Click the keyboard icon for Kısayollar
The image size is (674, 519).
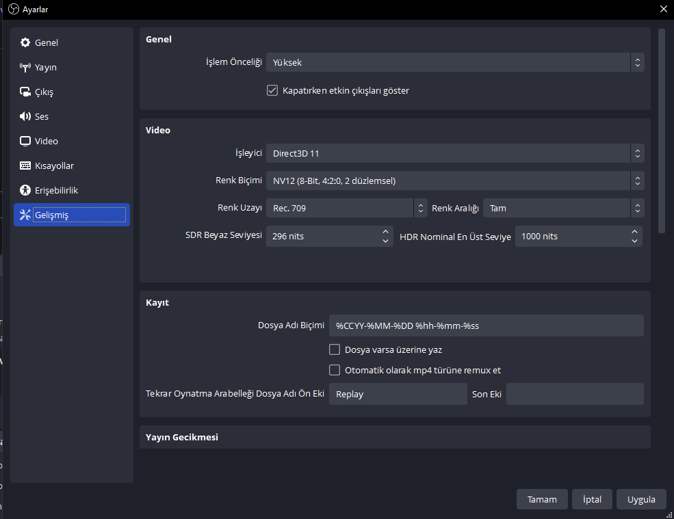pyautogui.click(x=25, y=166)
